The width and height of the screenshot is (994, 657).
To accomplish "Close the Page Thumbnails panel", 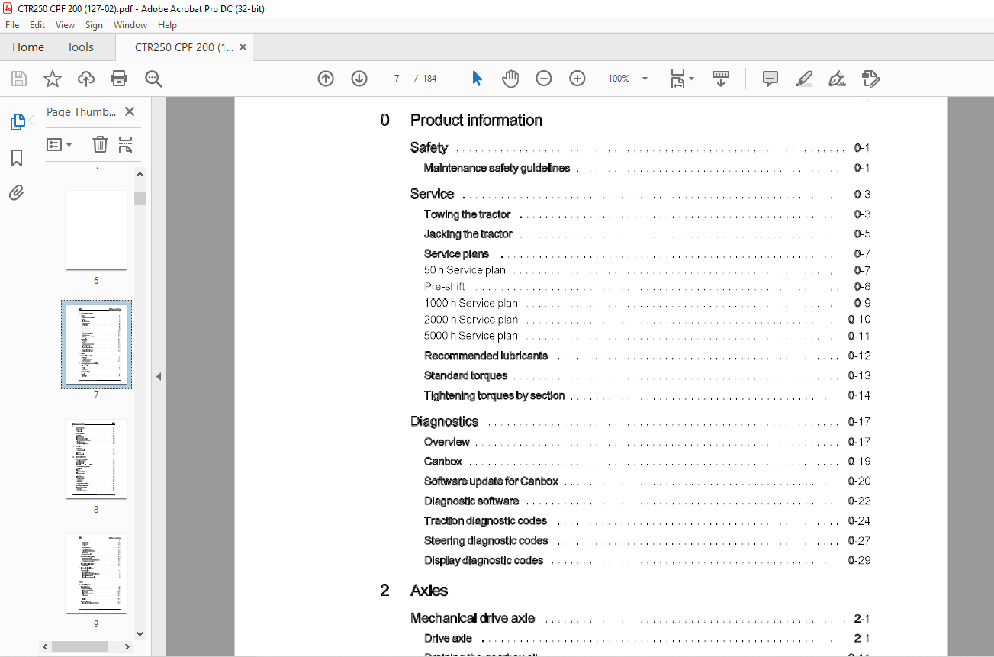I will [130, 111].
